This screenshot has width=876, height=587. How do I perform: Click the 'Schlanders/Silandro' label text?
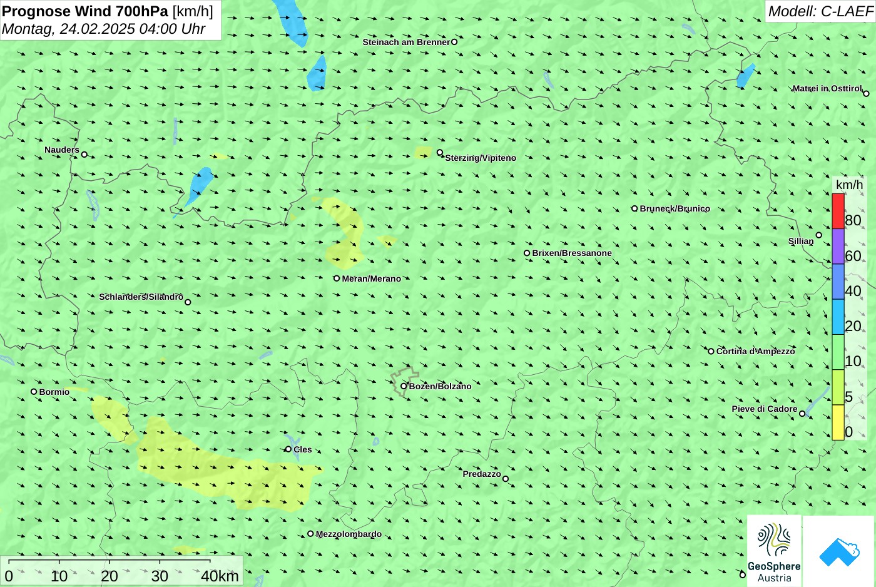coord(141,297)
